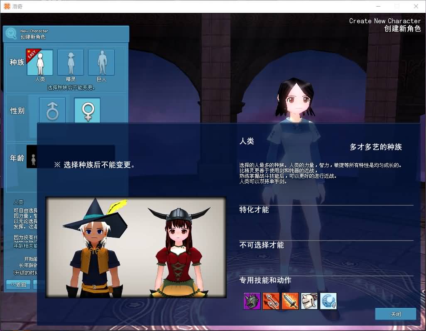426x331 pixels.
Task: Click the flaming sword skill icon
Action: (290, 301)
